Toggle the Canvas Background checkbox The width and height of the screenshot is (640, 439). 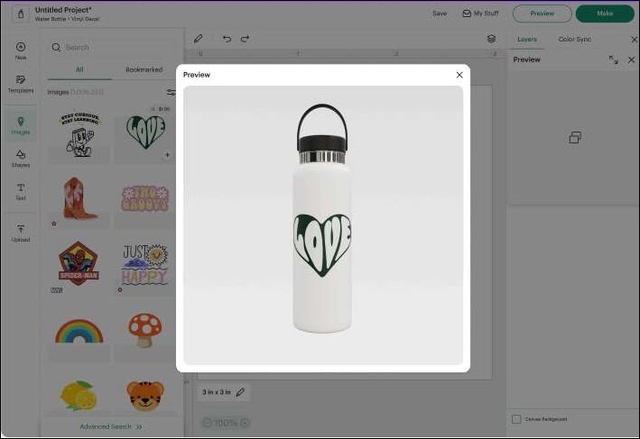point(516,419)
